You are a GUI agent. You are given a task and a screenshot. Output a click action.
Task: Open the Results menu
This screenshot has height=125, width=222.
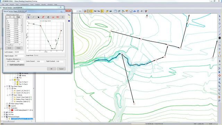(x=44, y=5)
